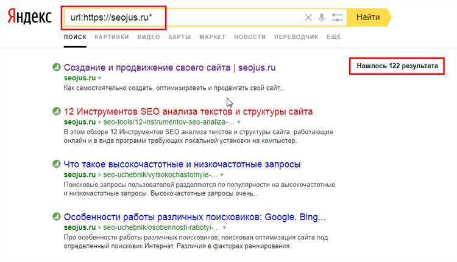Open Переводчик tab

[x=296, y=37]
